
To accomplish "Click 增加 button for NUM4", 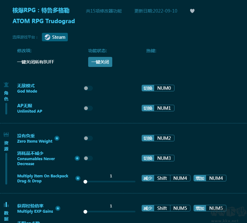I will pyautogui.click(x=200, y=178).
